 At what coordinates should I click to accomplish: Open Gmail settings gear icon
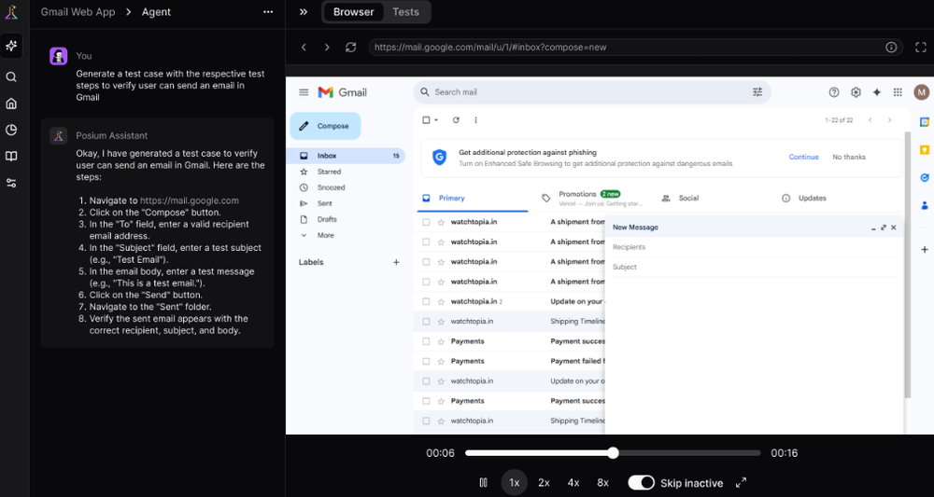coord(856,92)
